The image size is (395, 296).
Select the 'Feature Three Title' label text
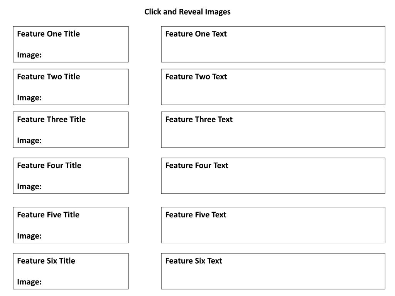click(x=51, y=119)
